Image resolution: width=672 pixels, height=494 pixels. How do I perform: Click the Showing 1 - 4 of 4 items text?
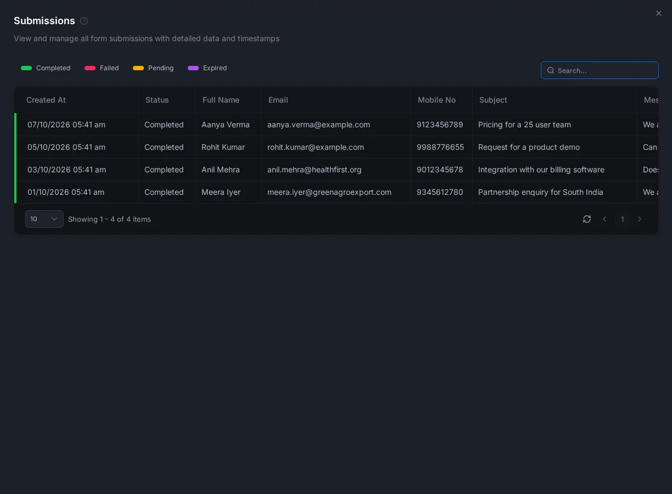point(109,219)
